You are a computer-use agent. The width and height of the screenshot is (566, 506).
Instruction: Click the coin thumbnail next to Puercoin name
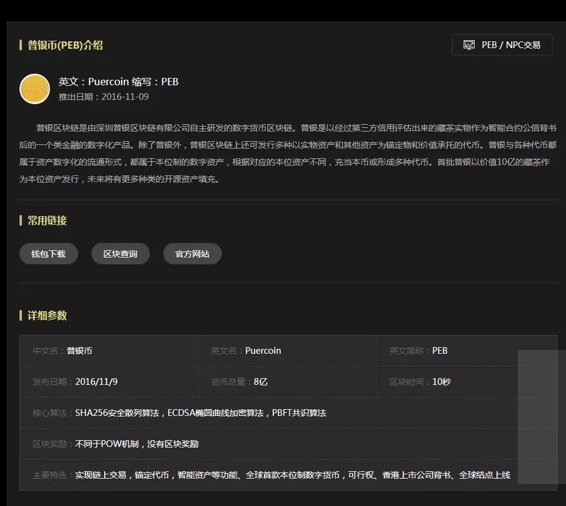[x=34, y=88]
